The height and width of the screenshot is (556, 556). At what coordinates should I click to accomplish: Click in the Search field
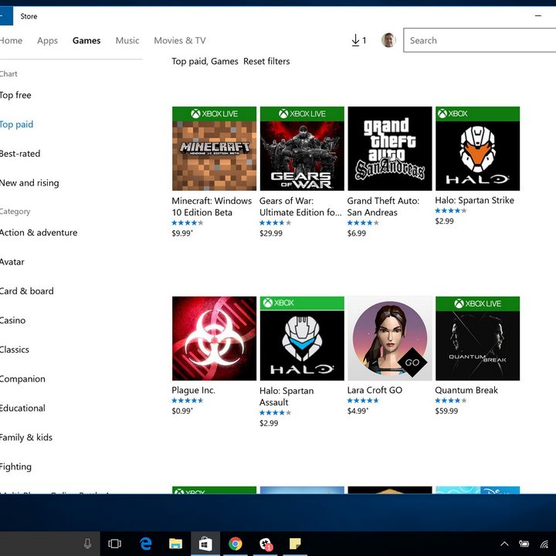[x=480, y=40]
